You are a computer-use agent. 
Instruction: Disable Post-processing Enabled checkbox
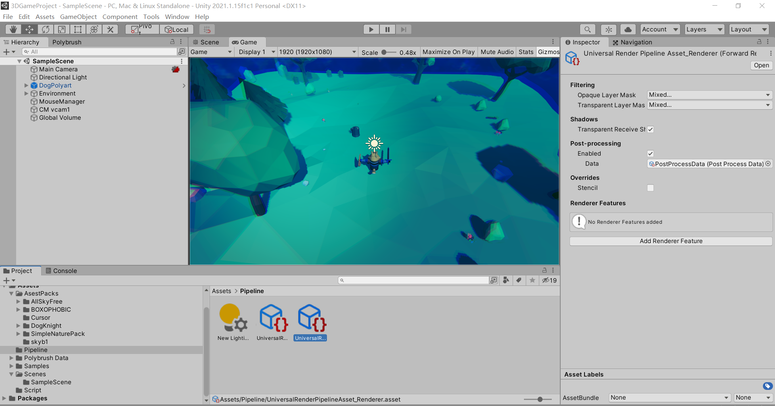tap(650, 154)
